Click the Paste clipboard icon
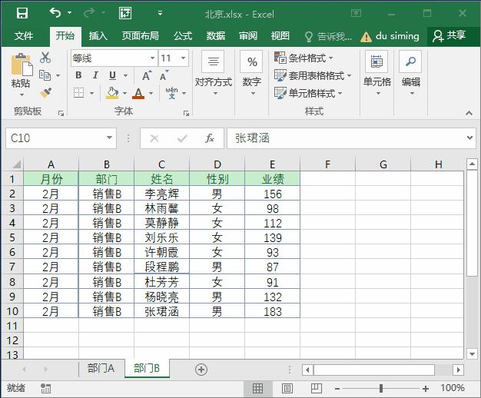Screen dimensions: 481x398 22,65
